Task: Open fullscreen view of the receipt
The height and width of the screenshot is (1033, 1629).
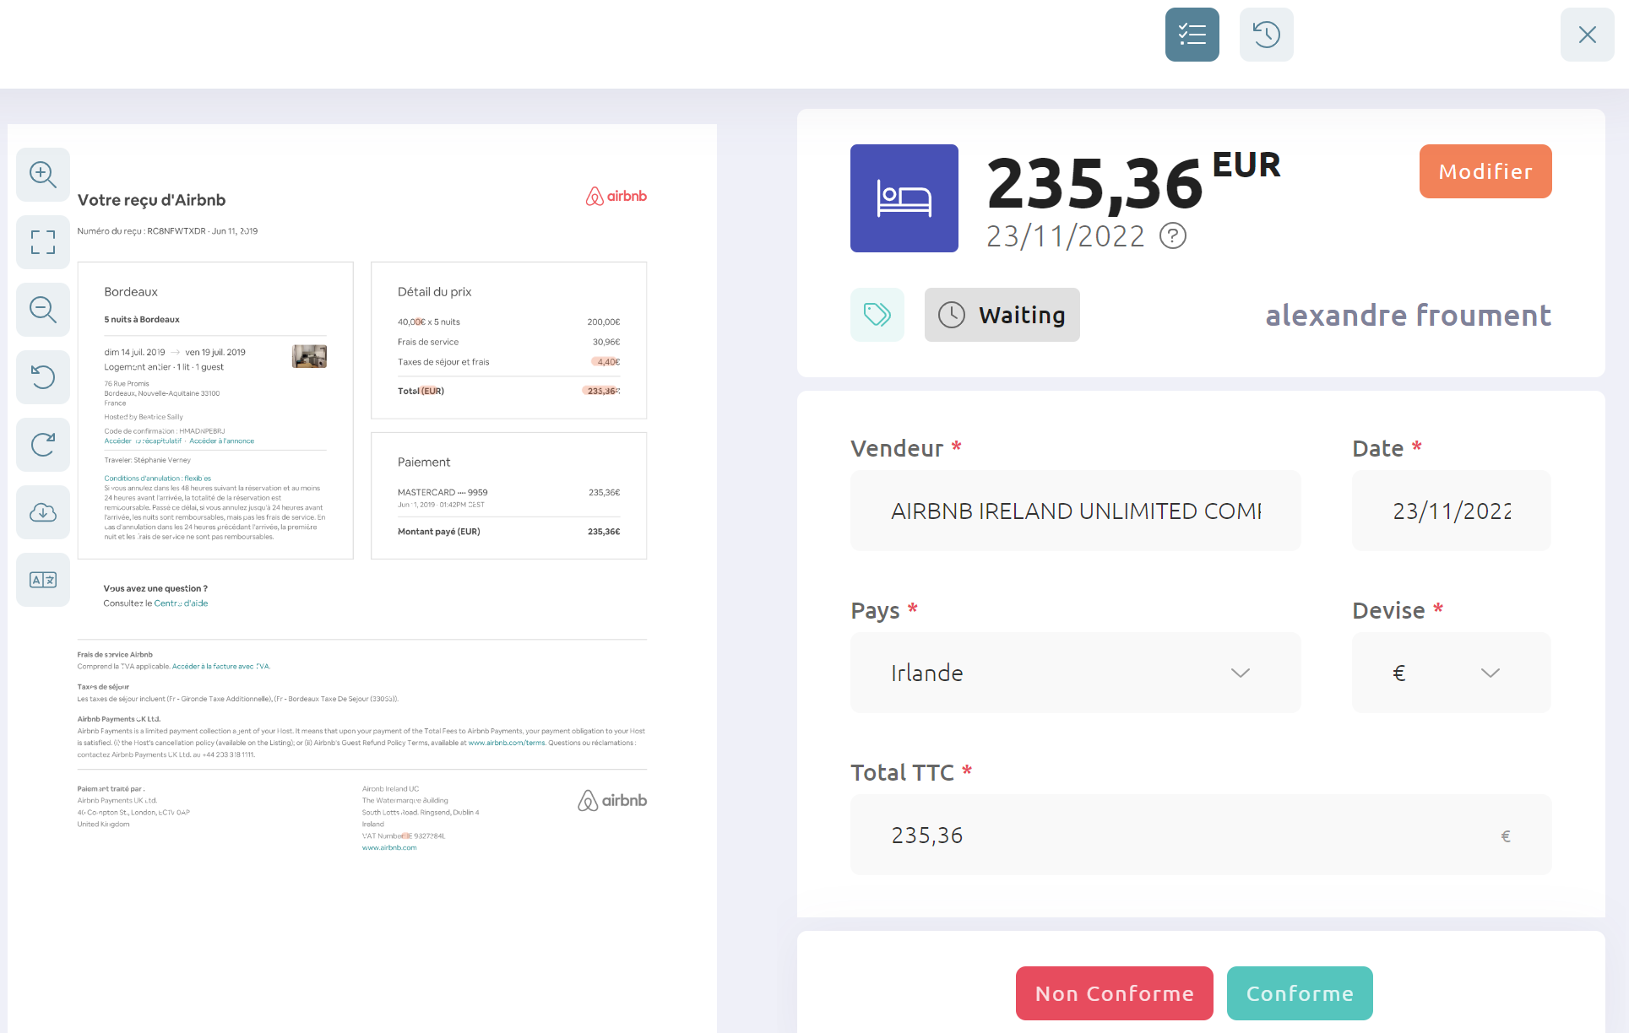Action: point(43,242)
